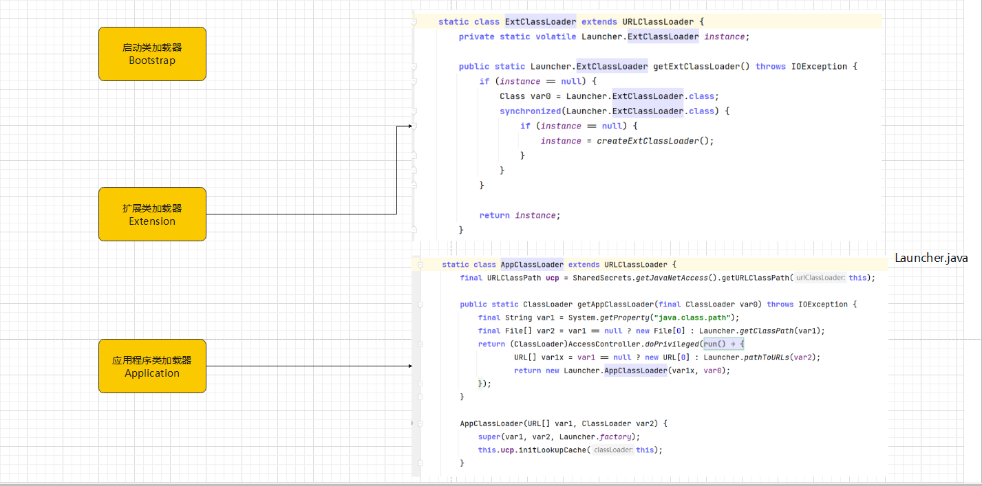Click the 'return instance;' line
The image size is (982, 486).
520,215
